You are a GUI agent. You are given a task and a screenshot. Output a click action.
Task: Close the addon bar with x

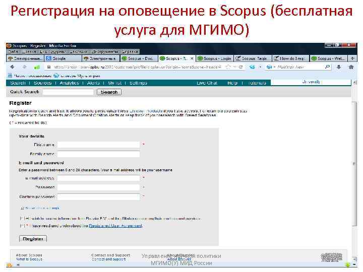[x=18, y=265]
